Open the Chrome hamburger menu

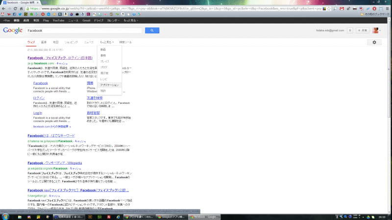(x=387, y=8)
